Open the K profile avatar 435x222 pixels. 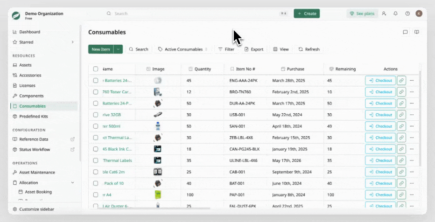(419, 14)
